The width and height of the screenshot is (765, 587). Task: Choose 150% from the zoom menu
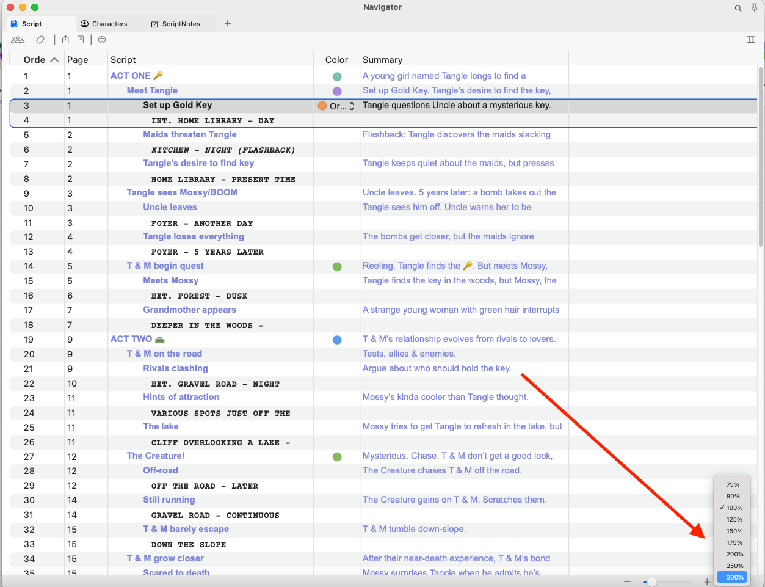(x=733, y=531)
